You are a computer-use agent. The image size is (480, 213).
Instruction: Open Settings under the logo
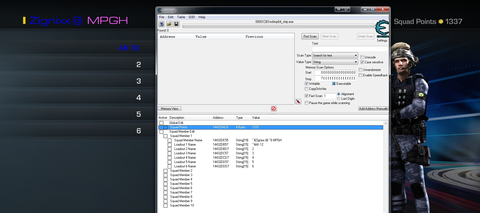click(382, 40)
